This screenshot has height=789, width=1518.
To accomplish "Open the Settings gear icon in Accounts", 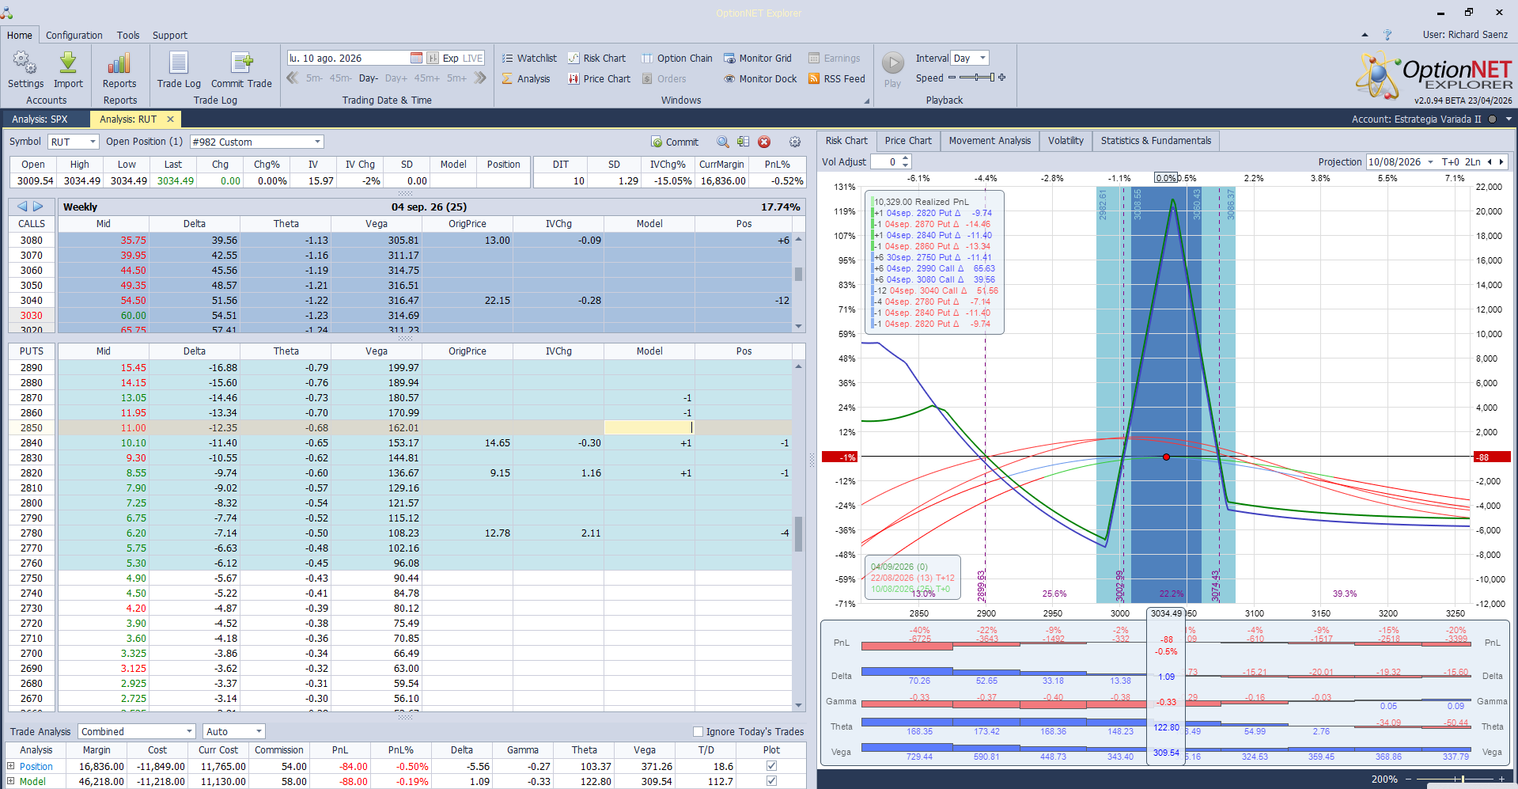I will [x=25, y=63].
